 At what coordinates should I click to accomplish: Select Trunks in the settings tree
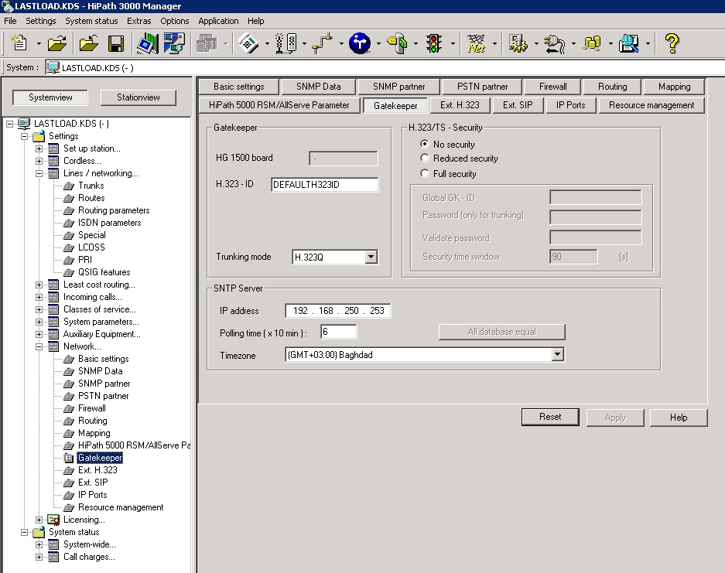click(x=91, y=186)
